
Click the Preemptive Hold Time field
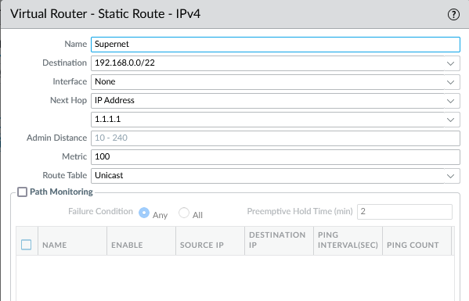(405, 212)
